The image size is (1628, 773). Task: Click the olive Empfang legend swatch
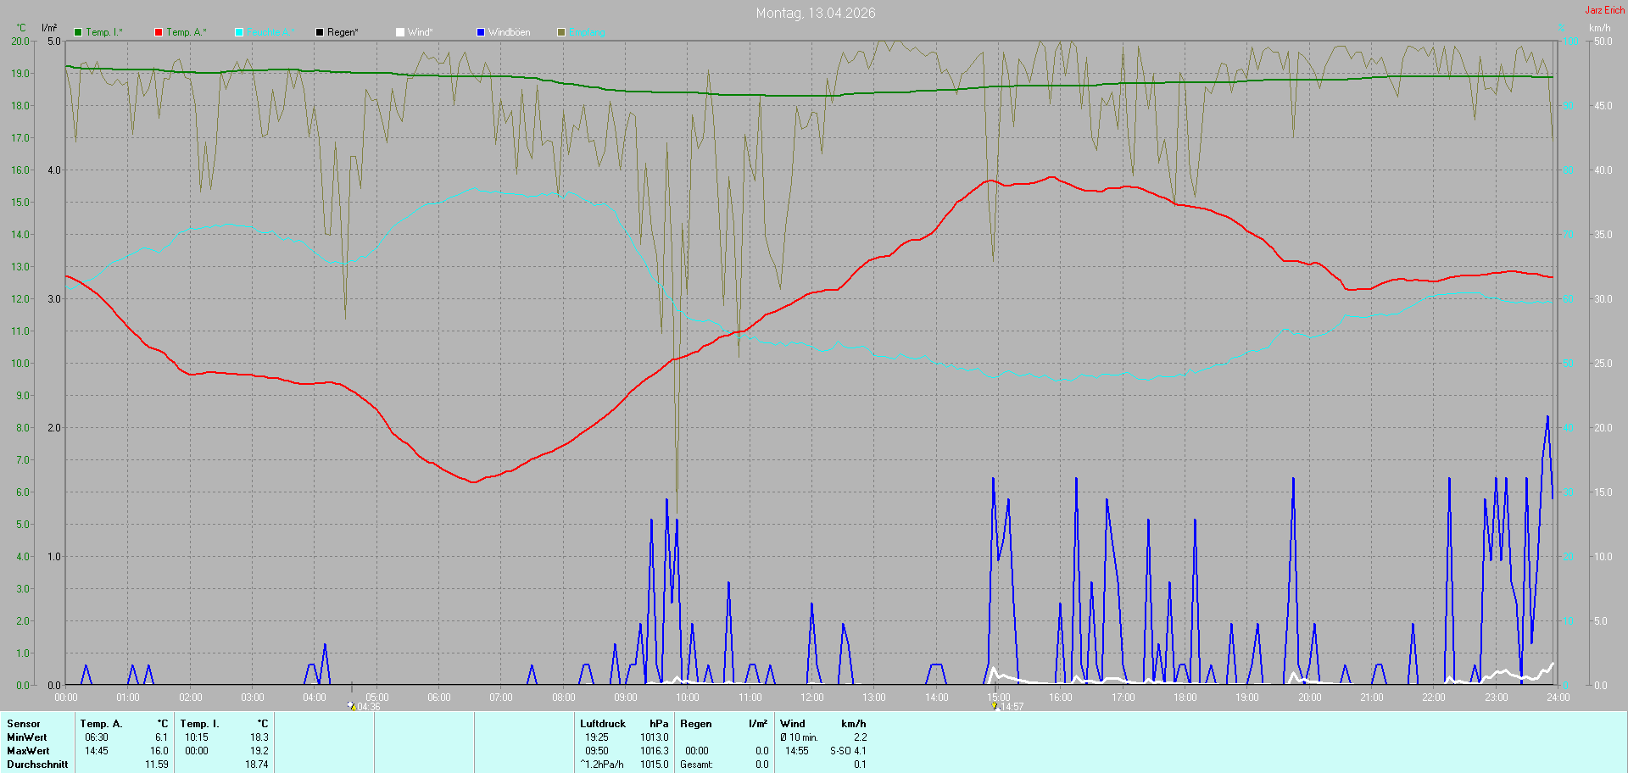[561, 32]
